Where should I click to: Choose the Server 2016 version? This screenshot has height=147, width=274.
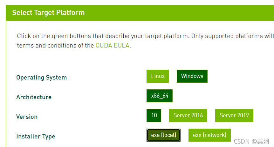(x=188, y=115)
